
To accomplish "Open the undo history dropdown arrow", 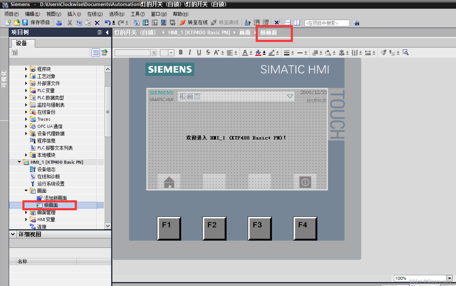I will coord(113,23).
